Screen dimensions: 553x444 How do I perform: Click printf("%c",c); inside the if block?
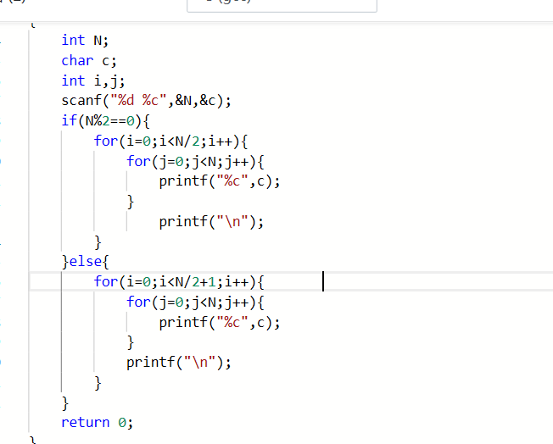[x=220, y=181]
